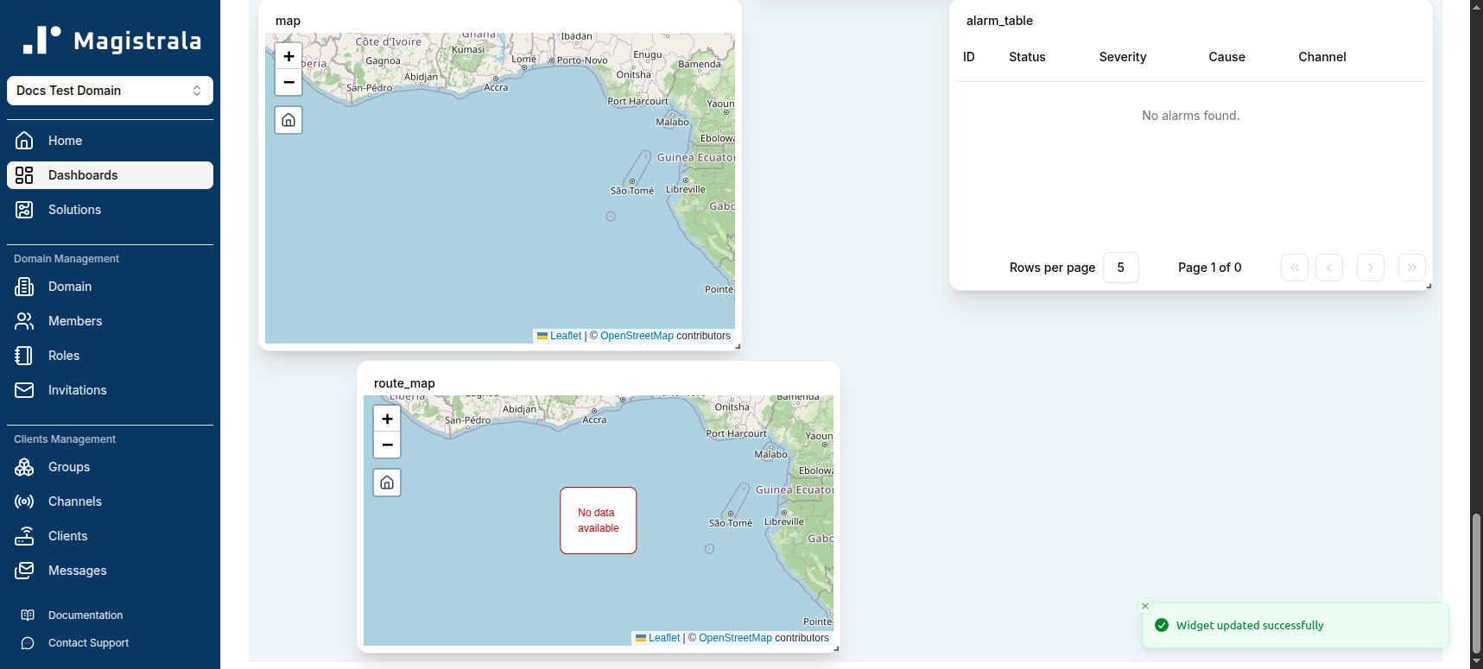Click the resize handle of route_map widget
This screenshot has width=1483, height=669.
tap(836, 648)
